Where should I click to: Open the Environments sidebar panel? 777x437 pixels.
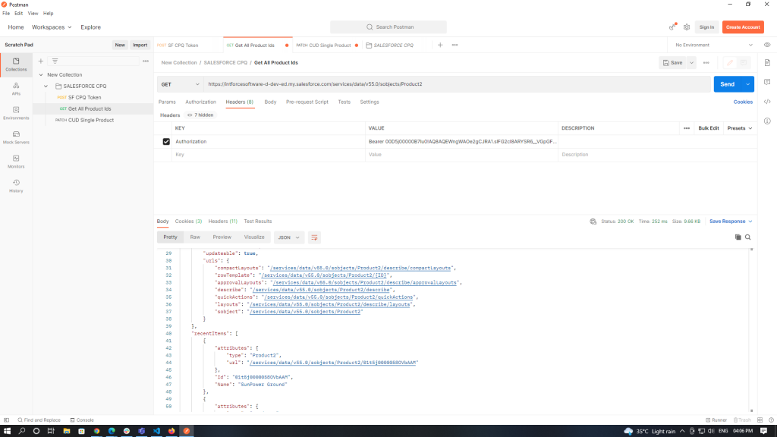pos(16,114)
